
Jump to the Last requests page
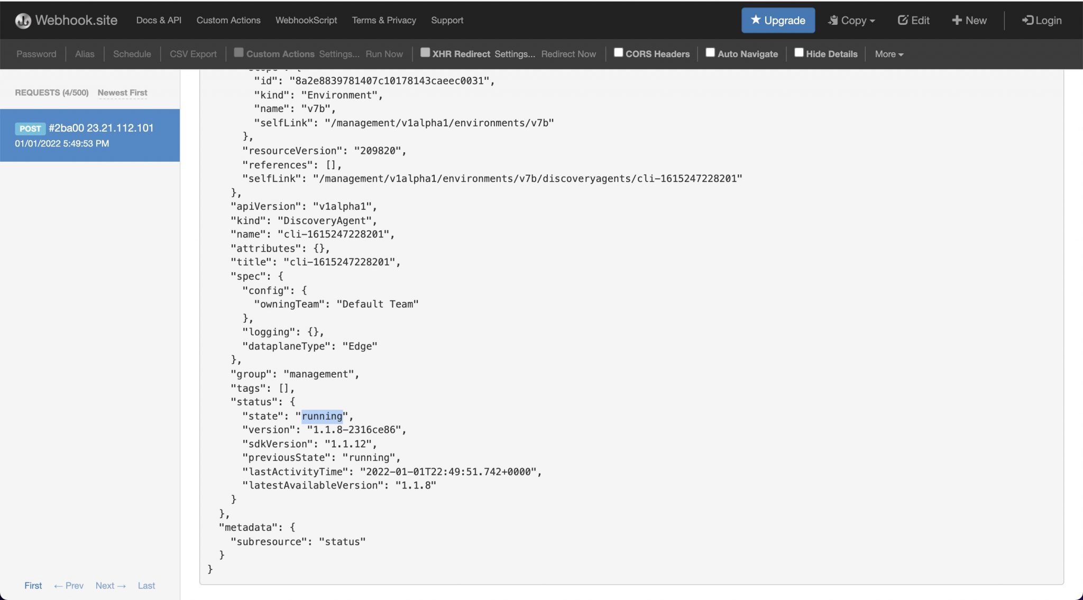146,585
